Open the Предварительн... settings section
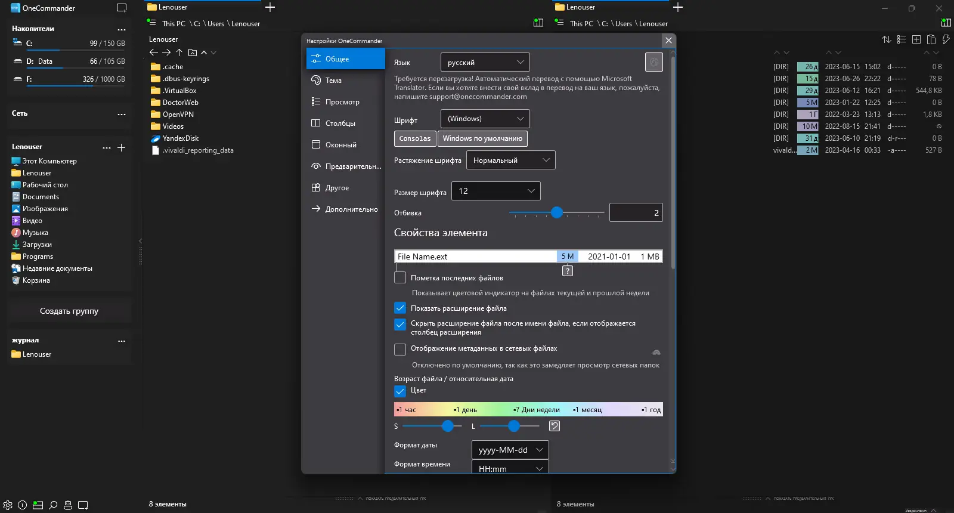 (x=346, y=166)
